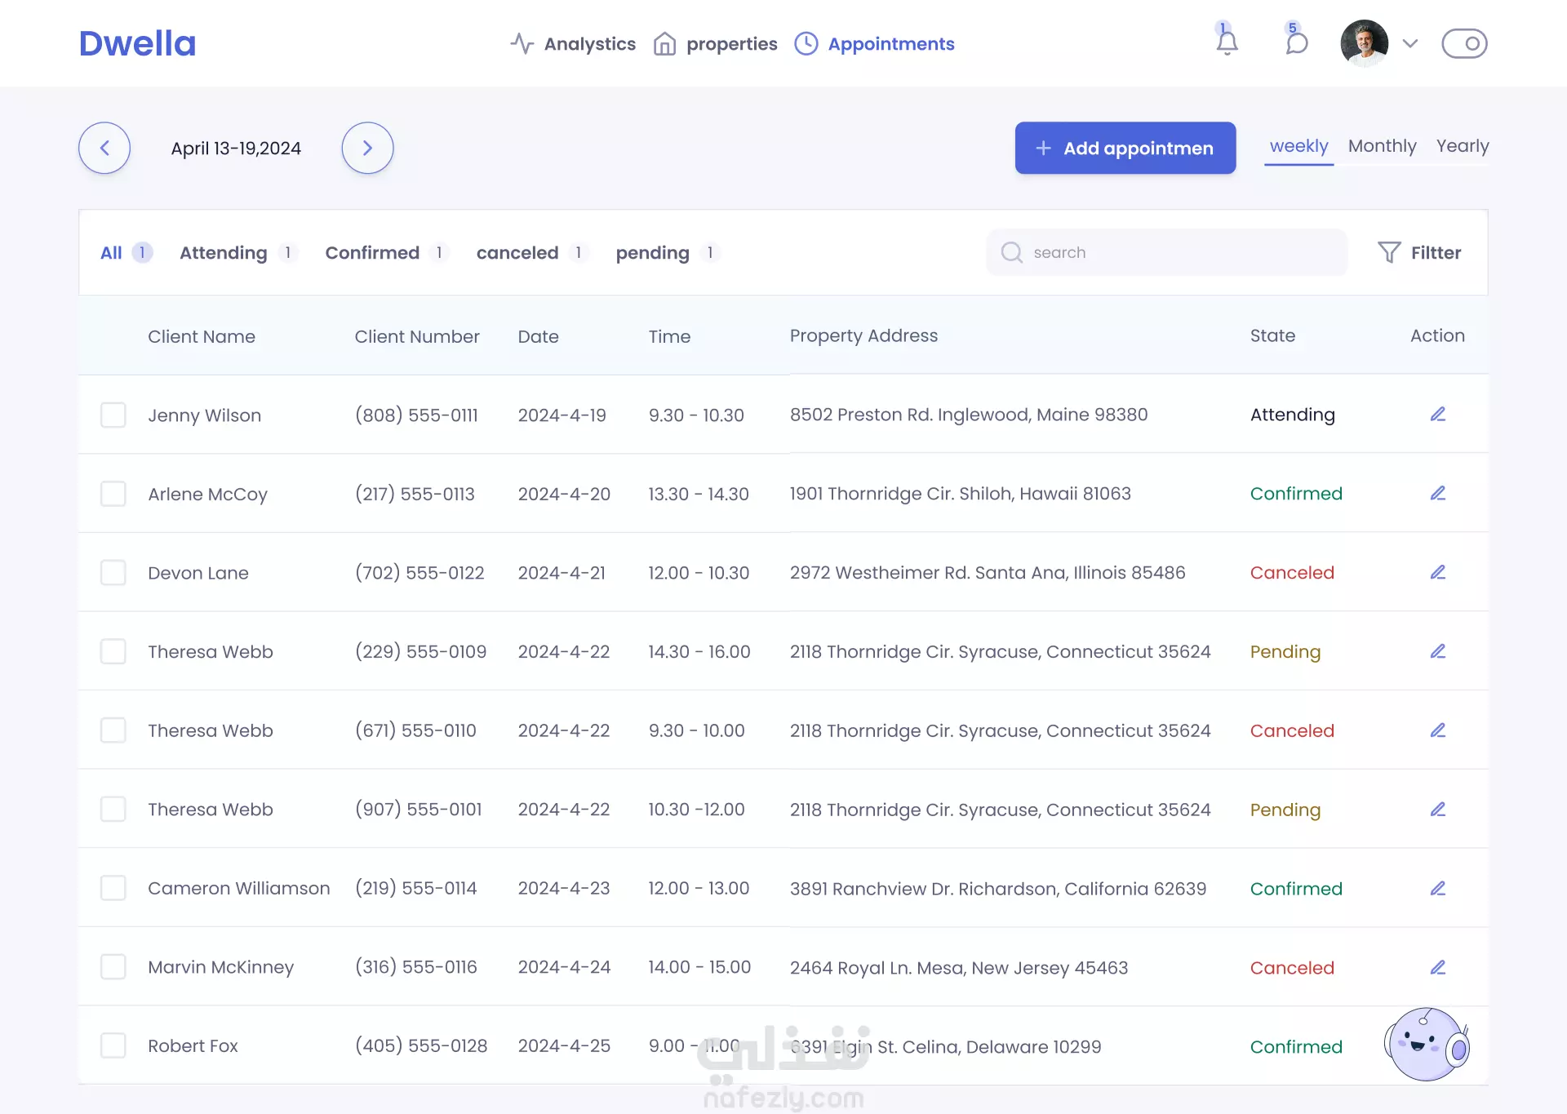
Task: Click the Add appointment button
Action: 1125,148
